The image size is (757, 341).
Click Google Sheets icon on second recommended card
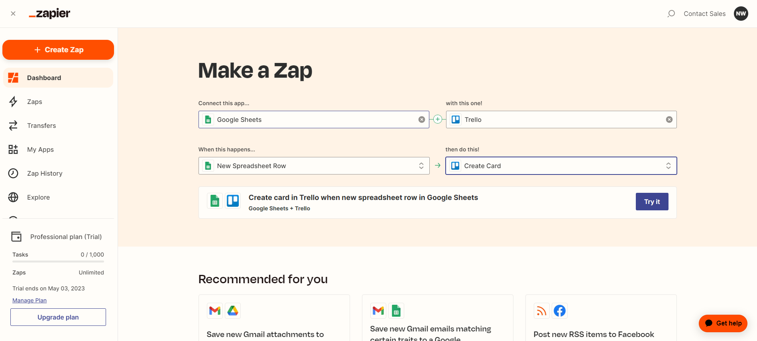point(396,310)
